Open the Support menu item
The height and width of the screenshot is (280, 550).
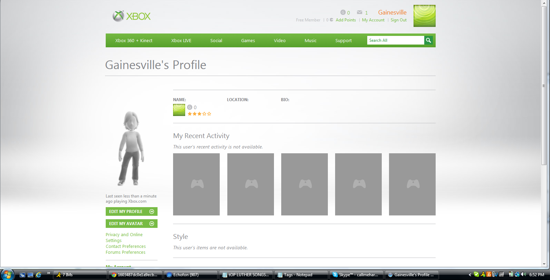[x=343, y=40]
